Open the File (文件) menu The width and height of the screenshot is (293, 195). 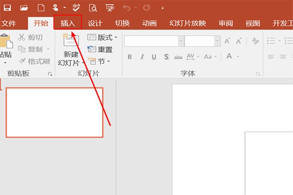coord(9,23)
